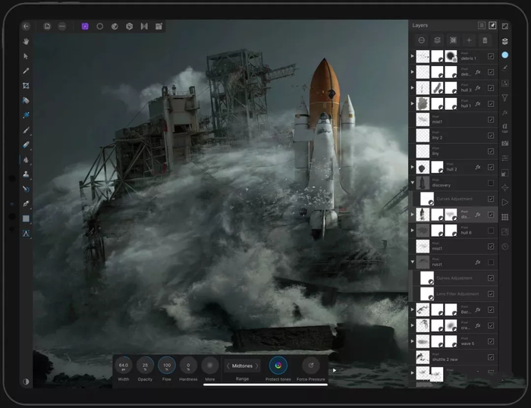This screenshot has width=531, height=408.
Task: Expand the hull 6 layer
Action: click(x=412, y=231)
